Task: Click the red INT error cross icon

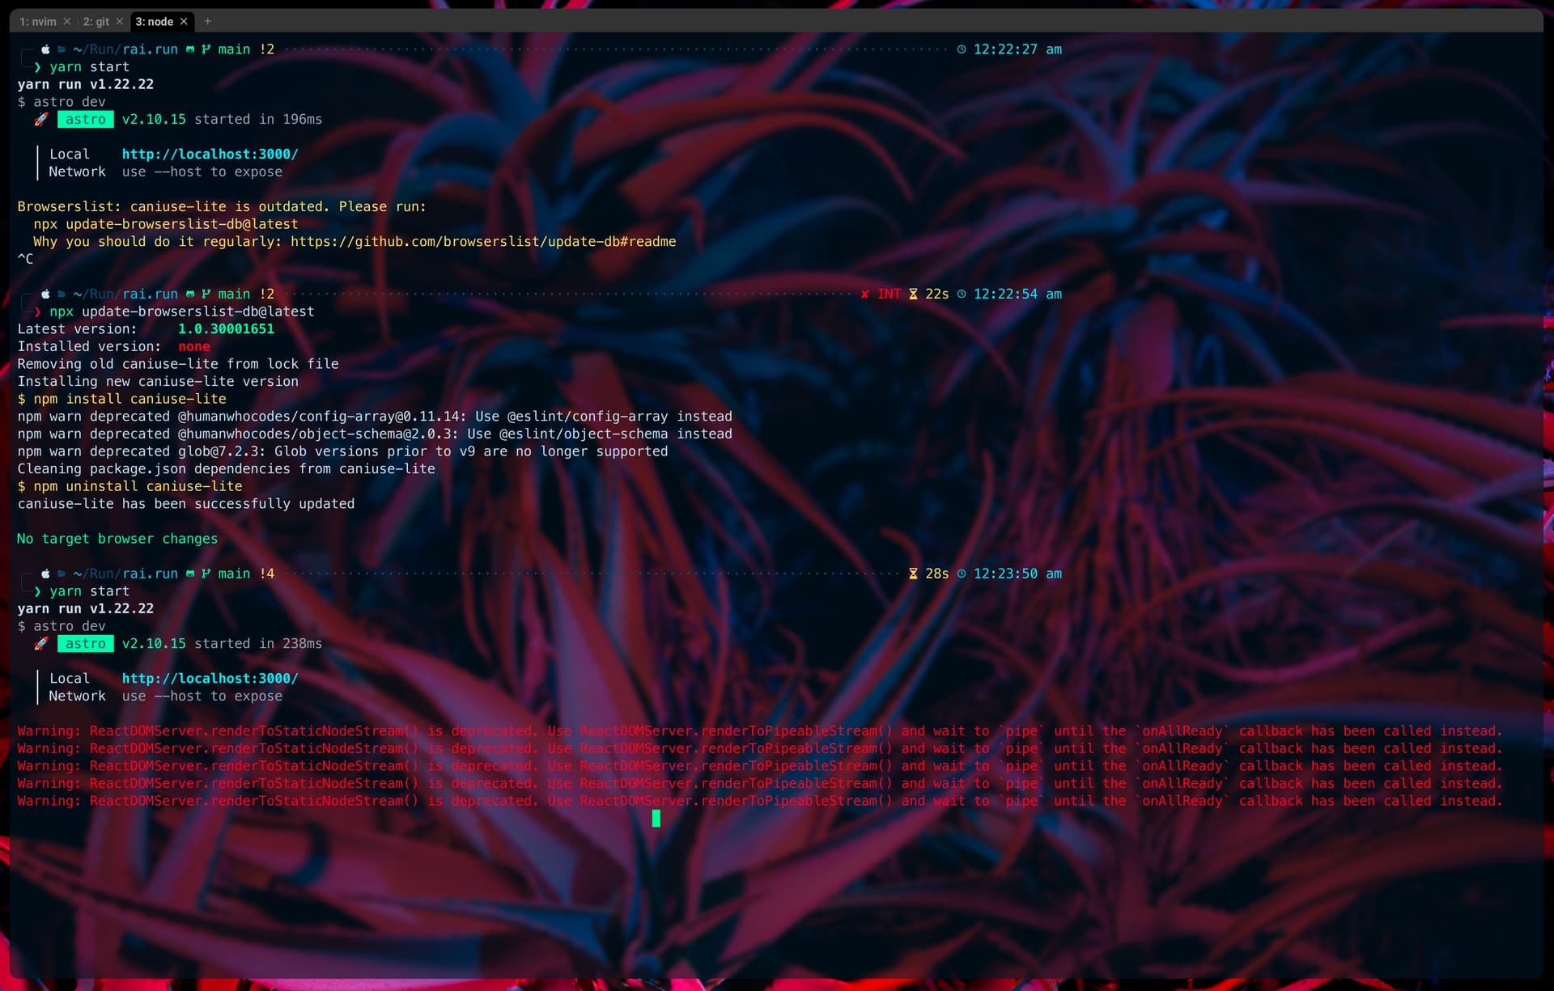Action: [864, 294]
